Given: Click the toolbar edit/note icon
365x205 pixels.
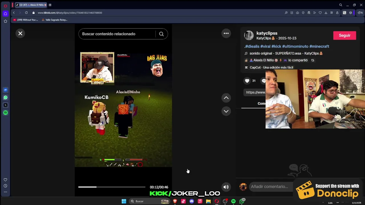Looking at the screenshot, I should (x=292, y=13).
